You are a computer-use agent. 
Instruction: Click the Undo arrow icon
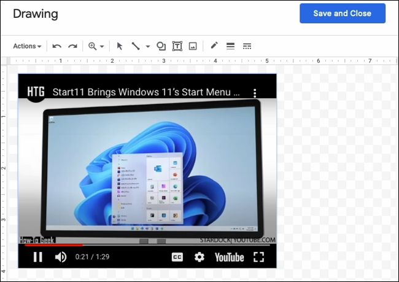pos(57,46)
